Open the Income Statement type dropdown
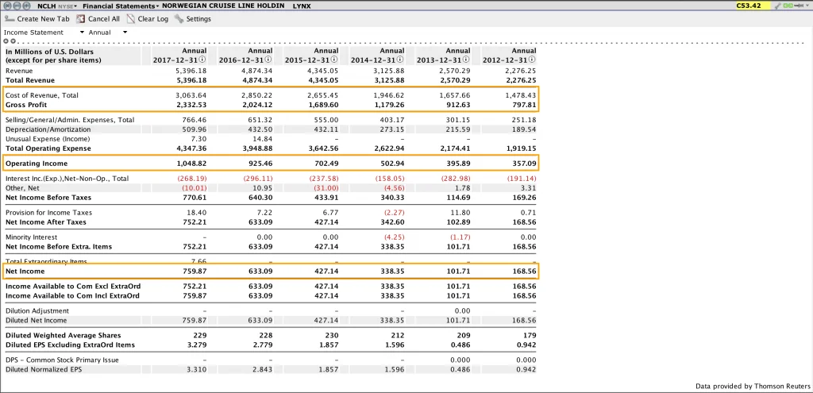The height and width of the screenshot is (393, 813). [x=44, y=32]
